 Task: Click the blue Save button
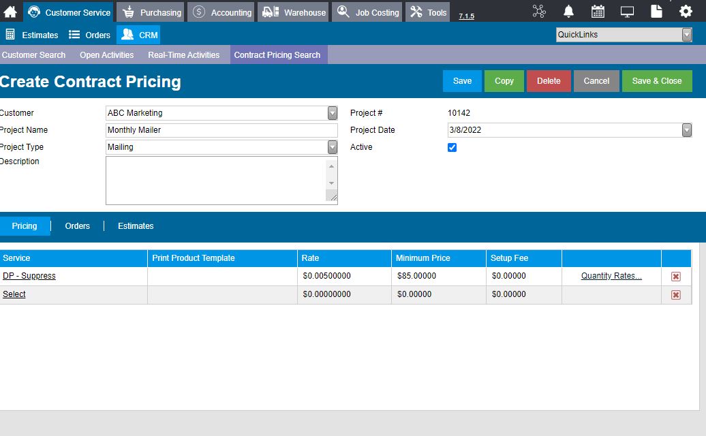click(462, 81)
